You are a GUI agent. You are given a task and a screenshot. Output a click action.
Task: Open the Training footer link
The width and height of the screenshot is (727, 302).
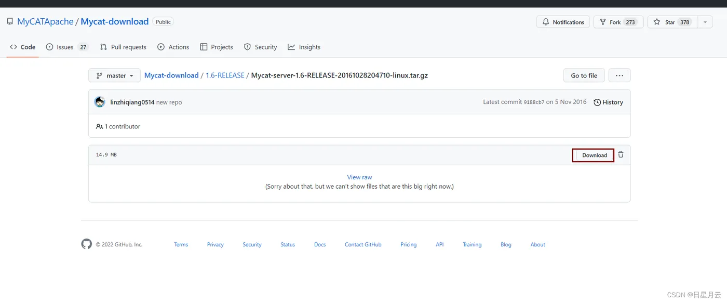pyautogui.click(x=472, y=244)
